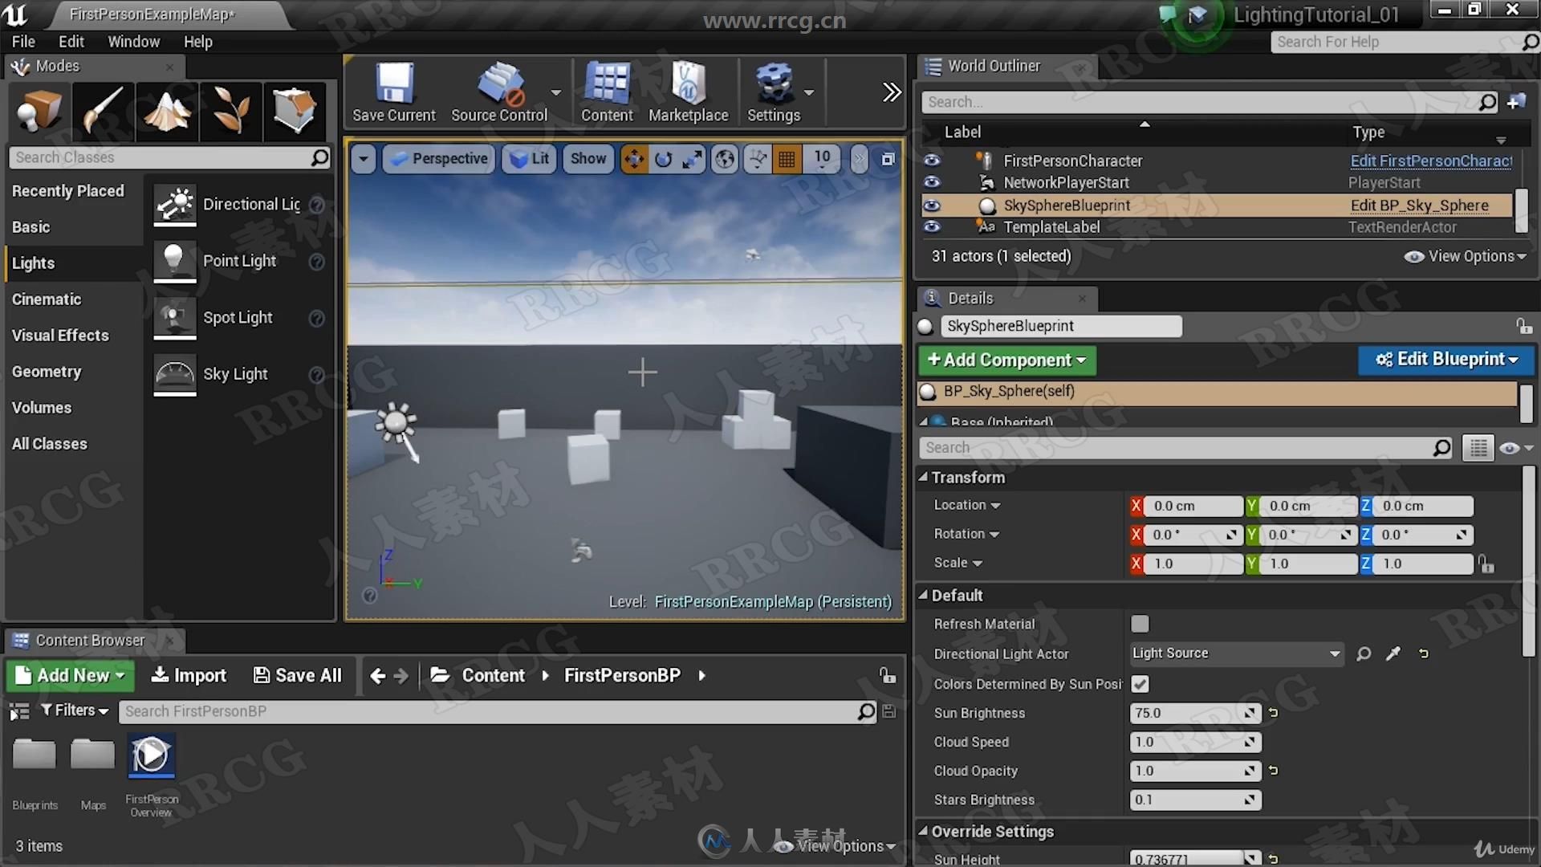
Task: Click the Save All button
Action: [x=298, y=676]
